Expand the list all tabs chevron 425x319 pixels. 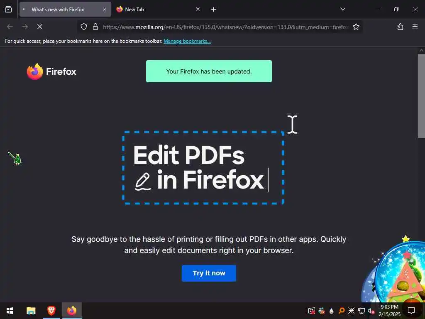(x=342, y=9)
